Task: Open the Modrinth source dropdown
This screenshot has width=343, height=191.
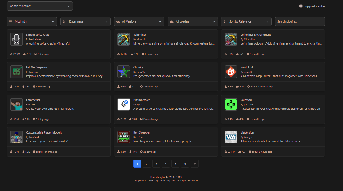Action: click(x=32, y=22)
